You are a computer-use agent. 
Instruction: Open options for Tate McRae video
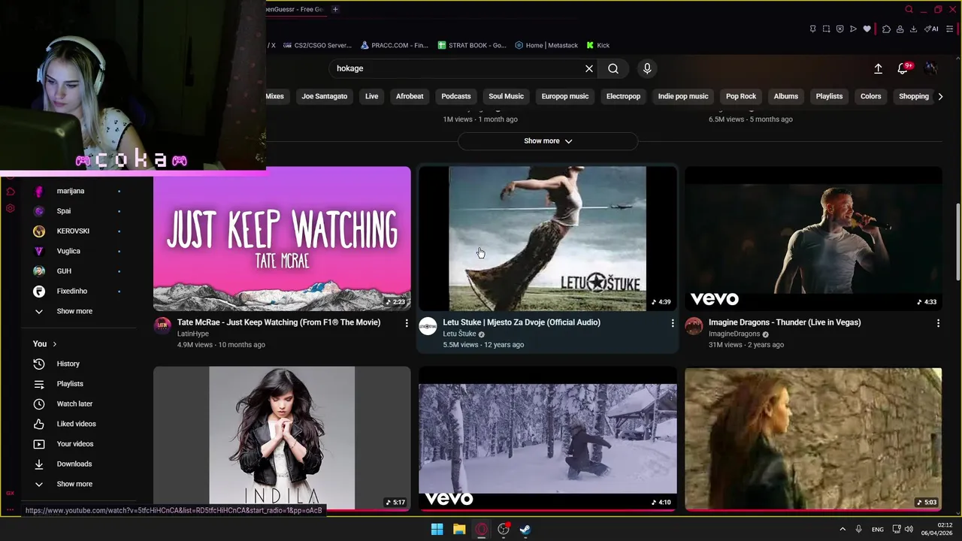point(407,323)
